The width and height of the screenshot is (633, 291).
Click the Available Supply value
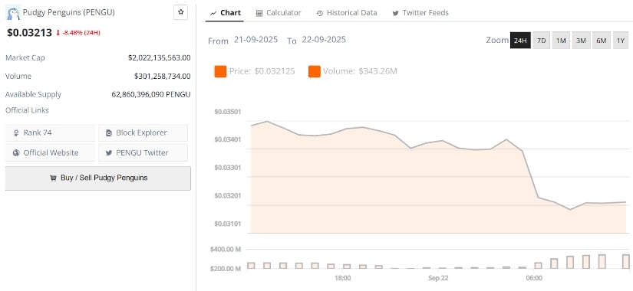coord(151,95)
